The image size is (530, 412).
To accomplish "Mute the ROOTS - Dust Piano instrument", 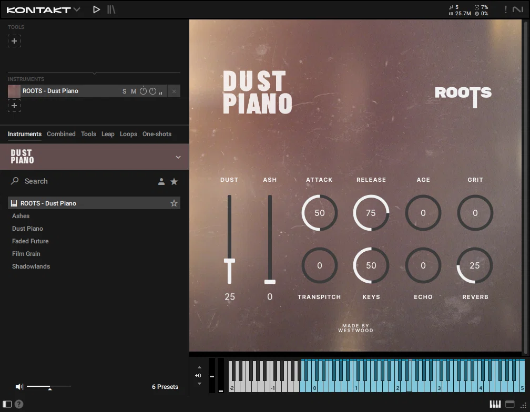I will click(134, 91).
